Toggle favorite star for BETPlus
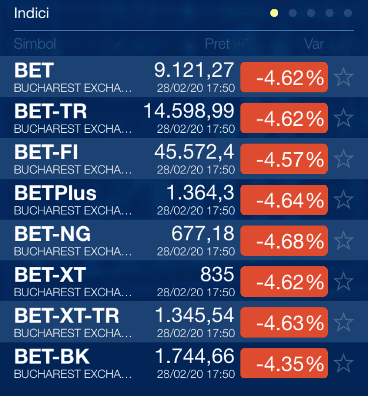368x396 pixels. pyautogui.click(x=343, y=200)
